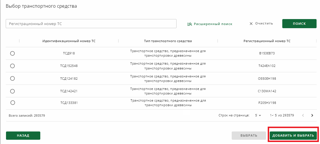Image resolution: width=320 pixels, height=144 pixels.
Task: Focus the Регистрационный номер ТС search field
Action: (91, 24)
